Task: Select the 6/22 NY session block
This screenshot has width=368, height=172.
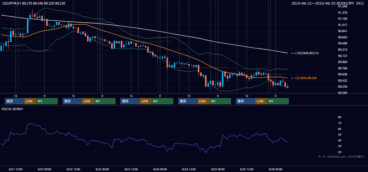Action: pyautogui.click(x=105, y=101)
